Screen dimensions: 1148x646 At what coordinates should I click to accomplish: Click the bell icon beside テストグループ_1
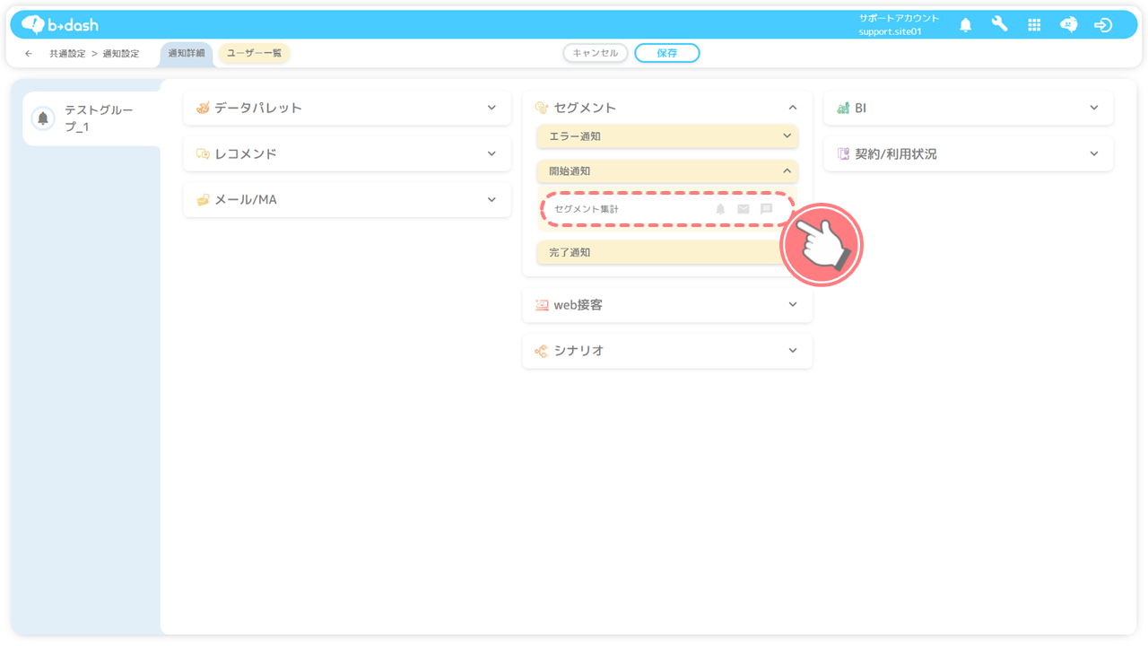42,118
